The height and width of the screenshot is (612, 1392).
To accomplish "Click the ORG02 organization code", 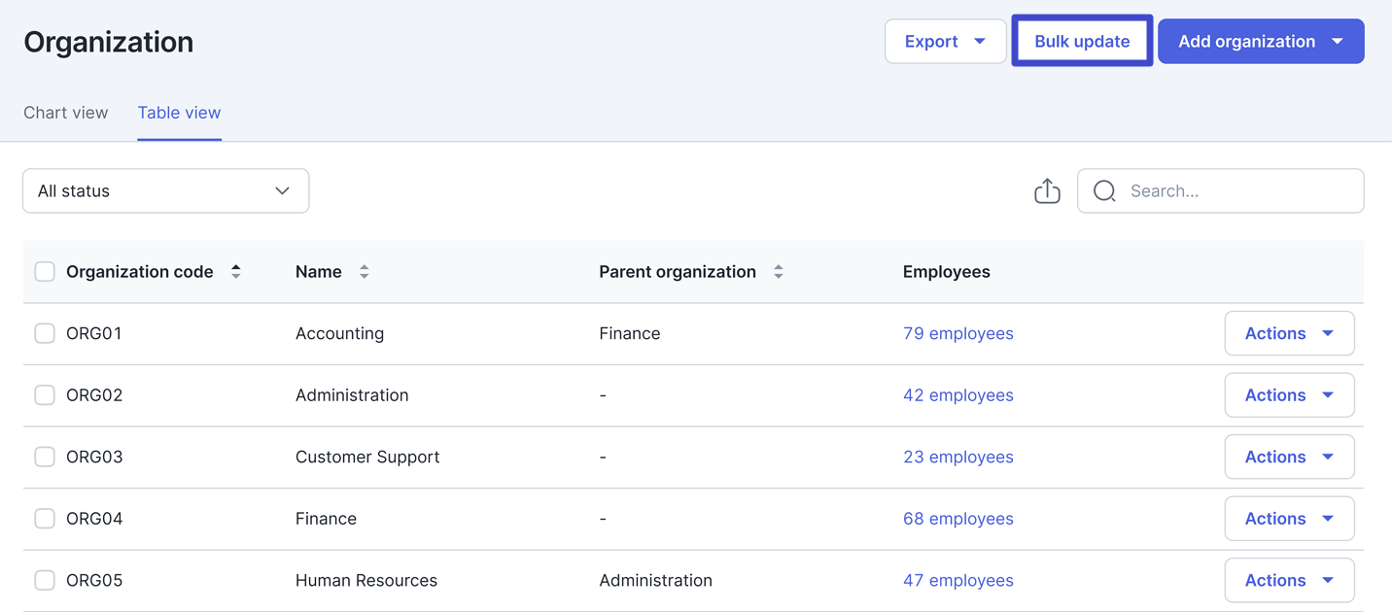I will click(94, 395).
